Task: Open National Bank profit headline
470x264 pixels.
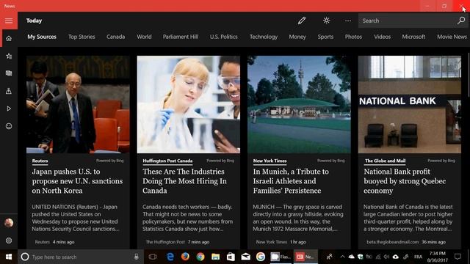Action: [405, 181]
